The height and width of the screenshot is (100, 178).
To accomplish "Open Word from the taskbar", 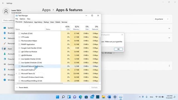I will (x=109, y=97).
